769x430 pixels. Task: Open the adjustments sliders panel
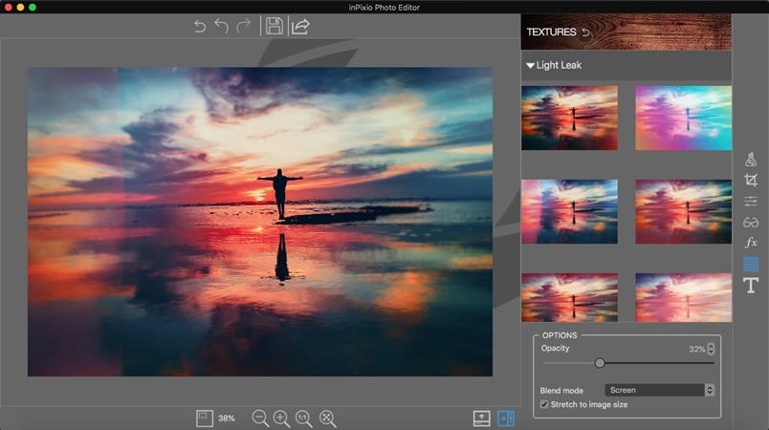tap(751, 202)
